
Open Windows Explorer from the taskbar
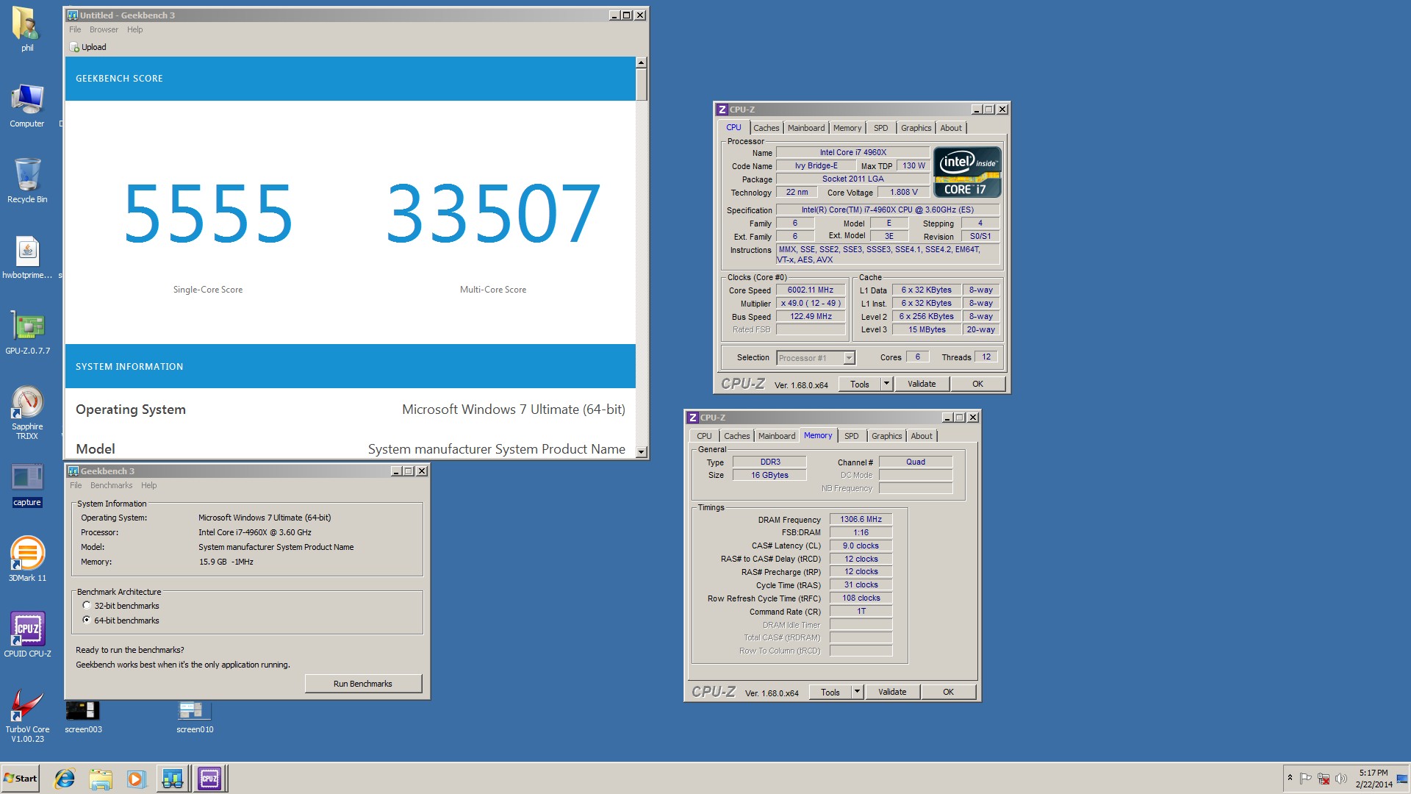(101, 779)
